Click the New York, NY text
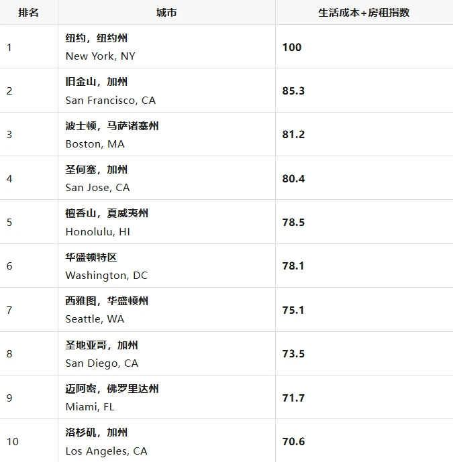The height and width of the screenshot is (462, 453). (100, 56)
